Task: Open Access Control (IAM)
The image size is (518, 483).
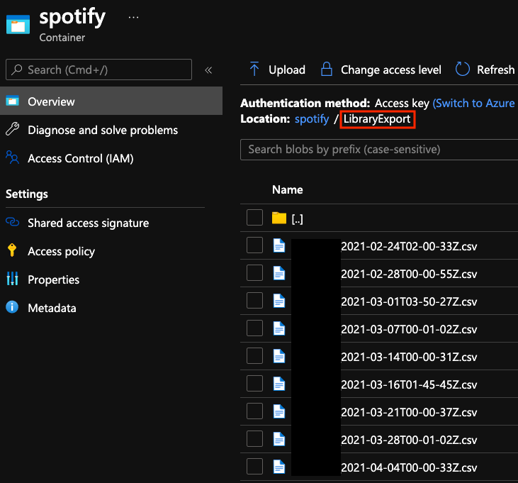Action: 81,159
